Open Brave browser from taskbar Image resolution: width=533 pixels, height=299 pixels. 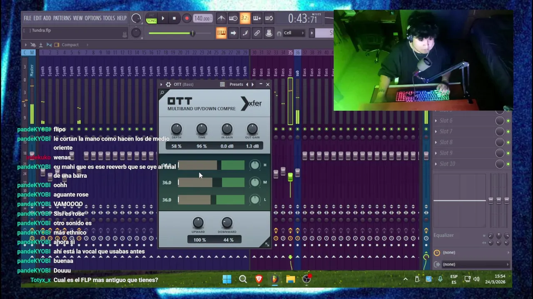click(259, 279)
